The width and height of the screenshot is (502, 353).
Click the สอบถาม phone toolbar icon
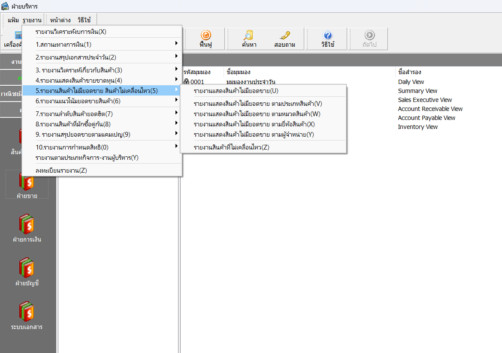(x=284, y=39)
